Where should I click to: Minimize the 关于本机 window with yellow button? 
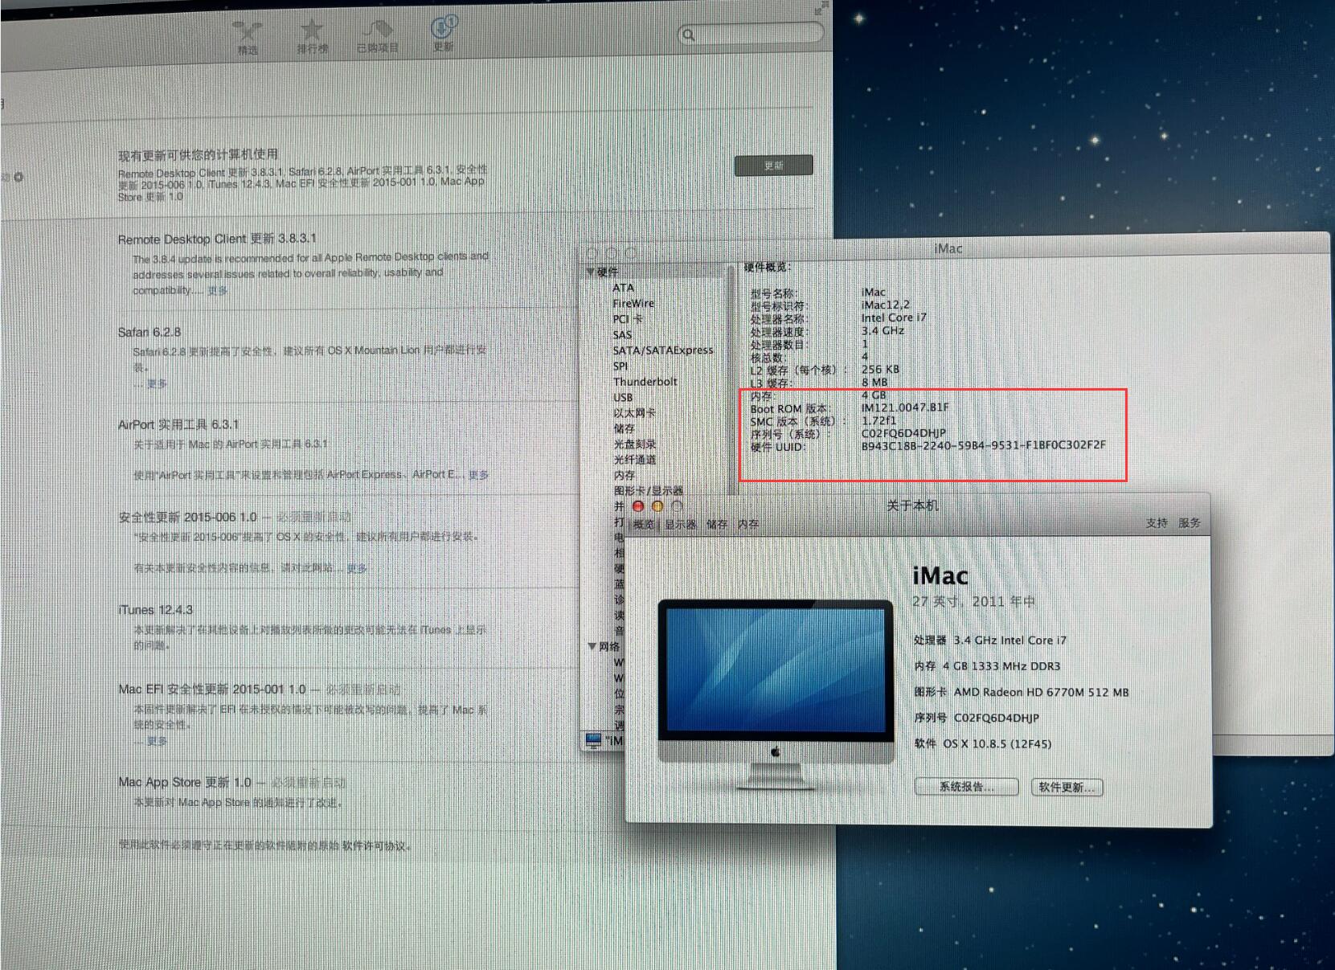(x=657, y=506)
